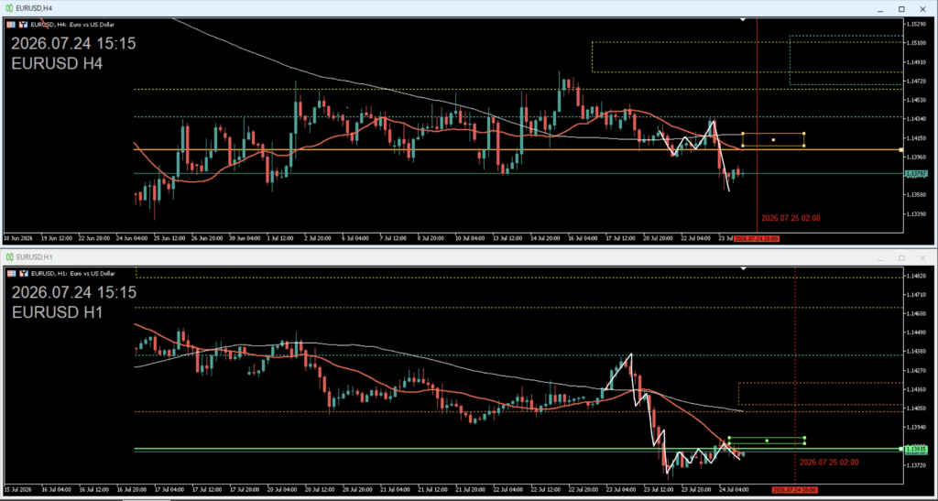
Task: Click the 'EURUSD, H1: Euro vs US Dollar' chart header text
Action: pyautogui.click(x=72, y=273)
